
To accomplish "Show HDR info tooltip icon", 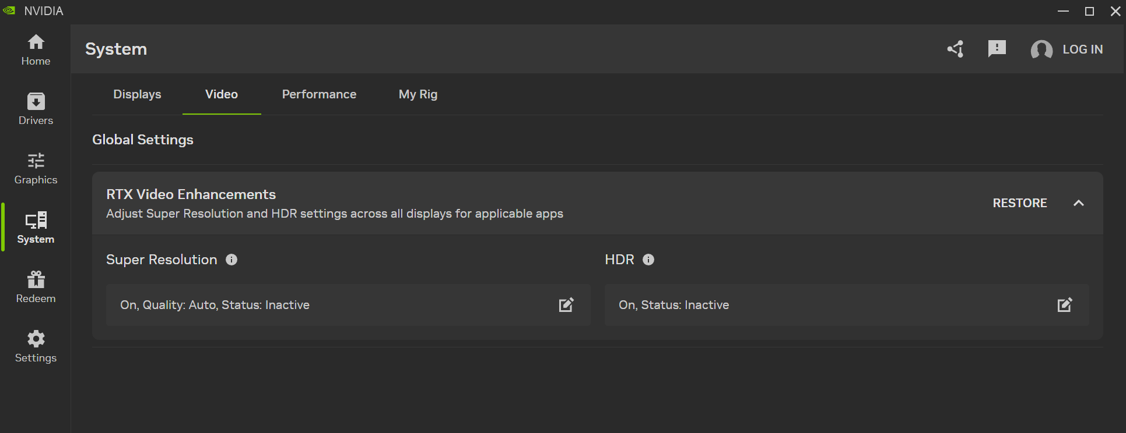I will point(648,260).
